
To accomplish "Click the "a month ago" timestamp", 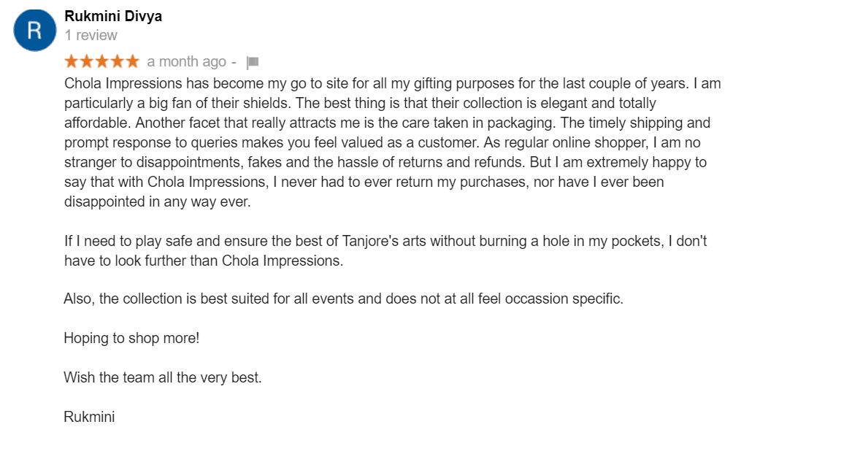I will click(186, 62).
